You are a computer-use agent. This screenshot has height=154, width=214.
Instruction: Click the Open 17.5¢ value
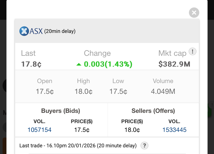pyautogui.click(x=45, y=91)
